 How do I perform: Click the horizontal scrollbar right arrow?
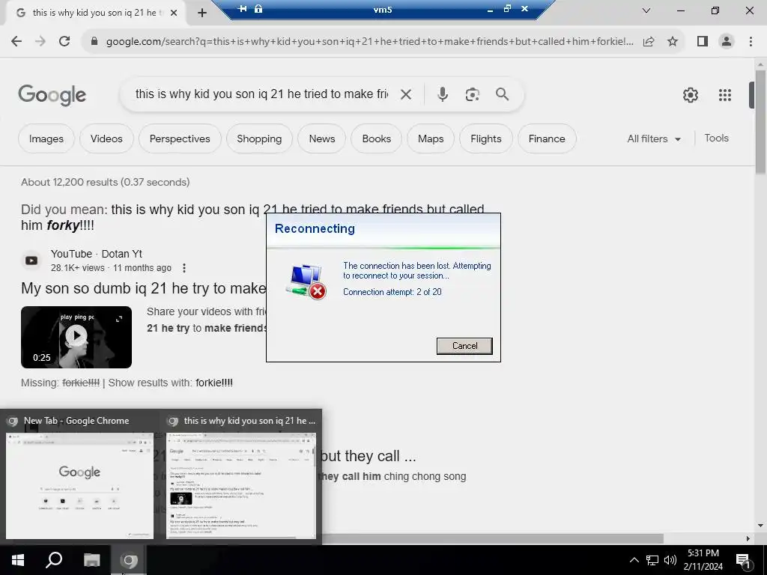coord(748,538)
